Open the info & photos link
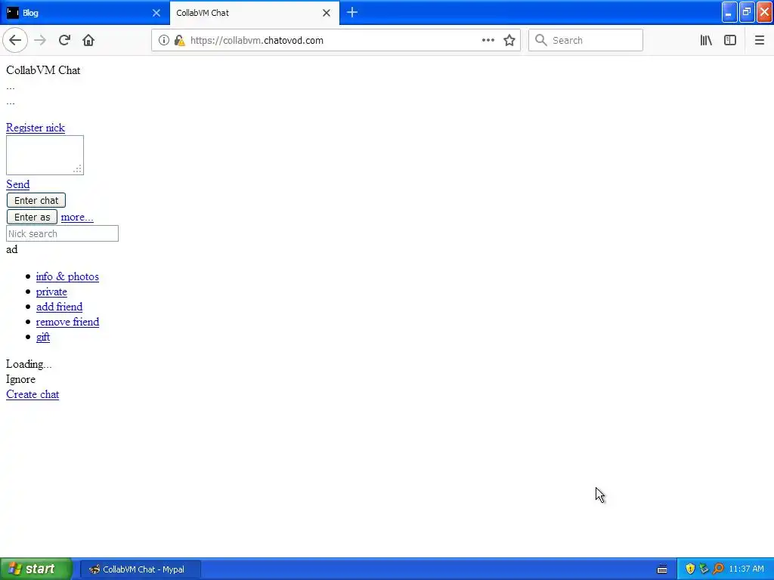 coord(67,276)
